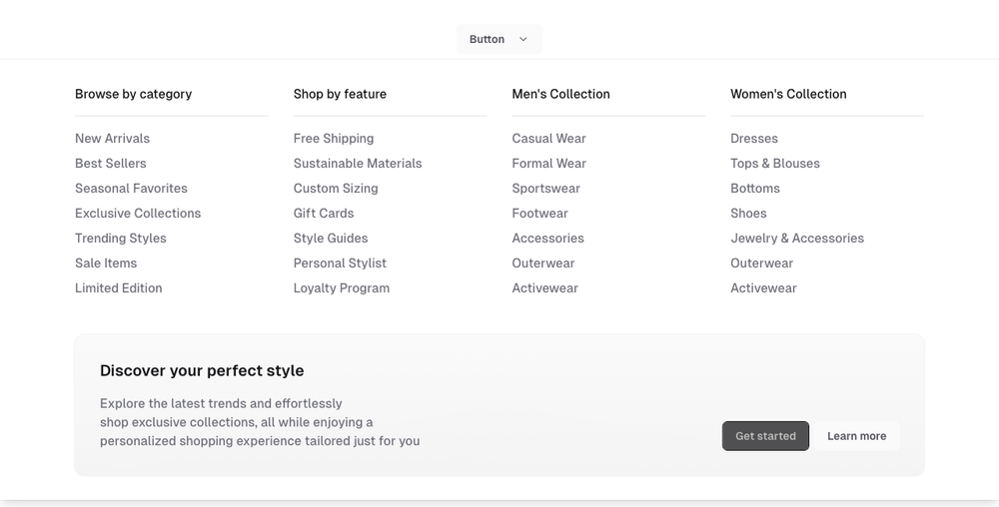Choose Sportswear from Men's Collection
Image resolution: width=999 pixels, height=507 pixels.
[x=545, y=189]
